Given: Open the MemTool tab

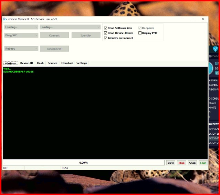Looking at the screenshot, I should (67, 63).
